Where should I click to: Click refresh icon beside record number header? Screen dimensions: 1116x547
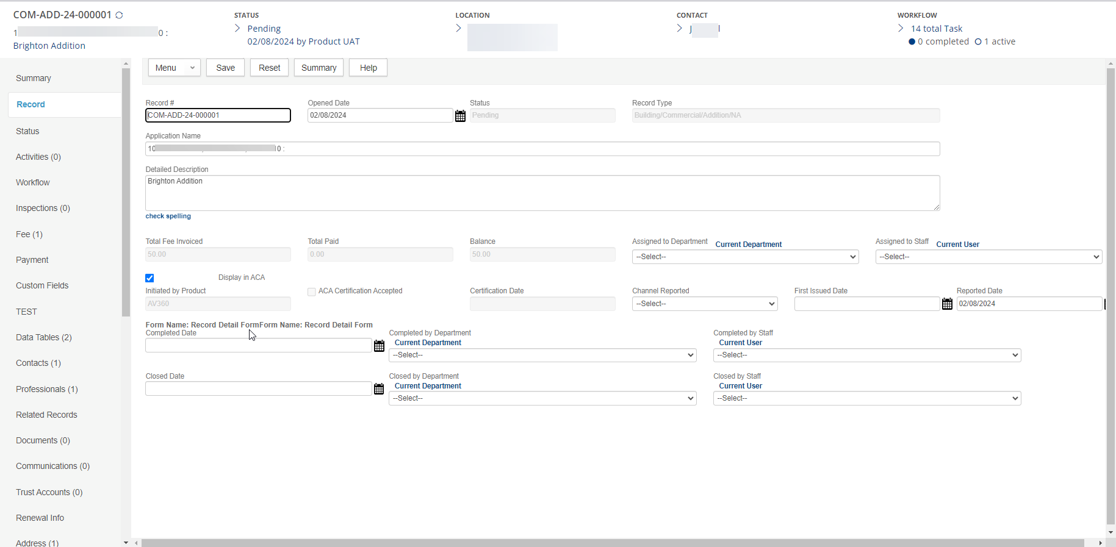[x=120, y=15]
